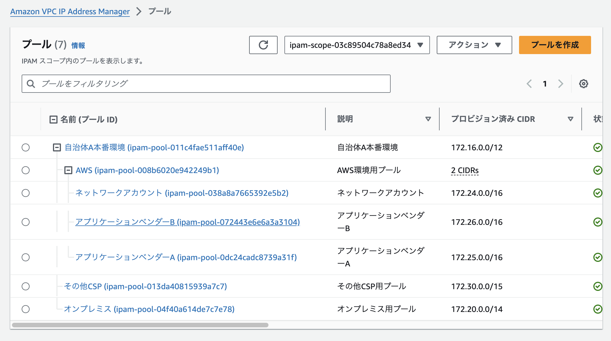Click status check icon for オンプレミス row

597,309
